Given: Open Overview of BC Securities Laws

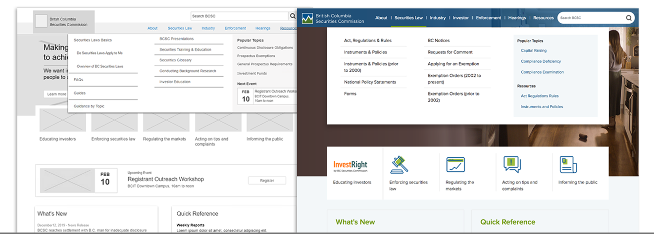Looking at the screenshot, I should 100,66.
